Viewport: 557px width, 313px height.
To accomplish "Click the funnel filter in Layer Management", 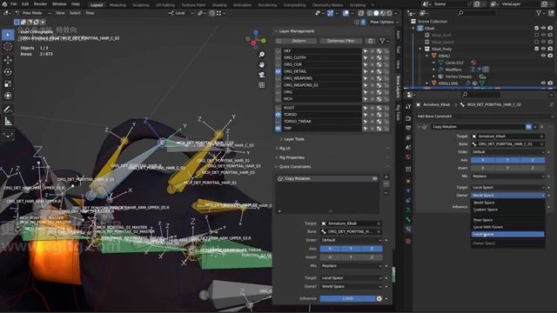I will point(382,41).
